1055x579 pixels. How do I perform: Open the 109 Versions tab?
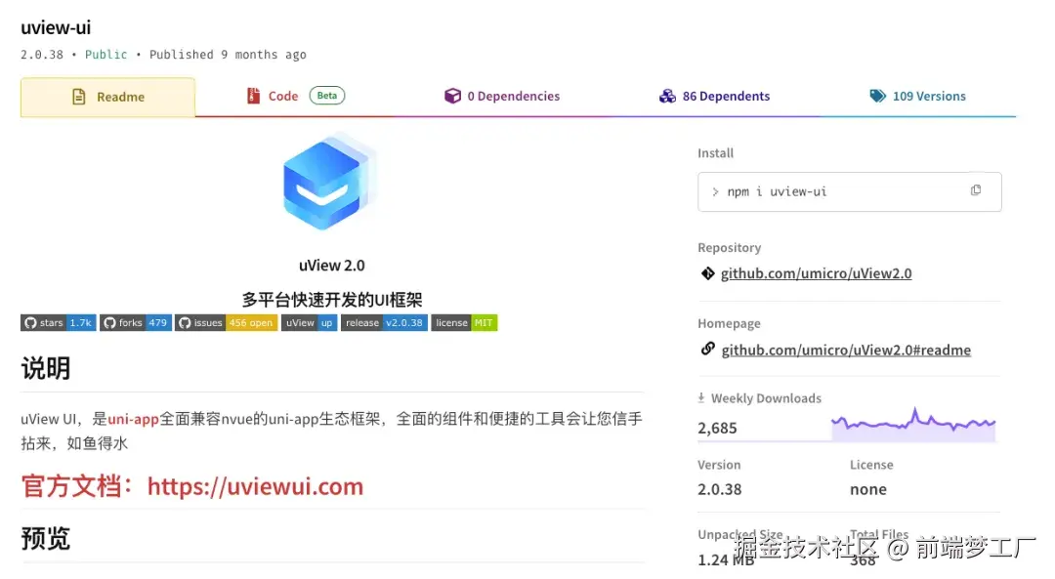928,96
